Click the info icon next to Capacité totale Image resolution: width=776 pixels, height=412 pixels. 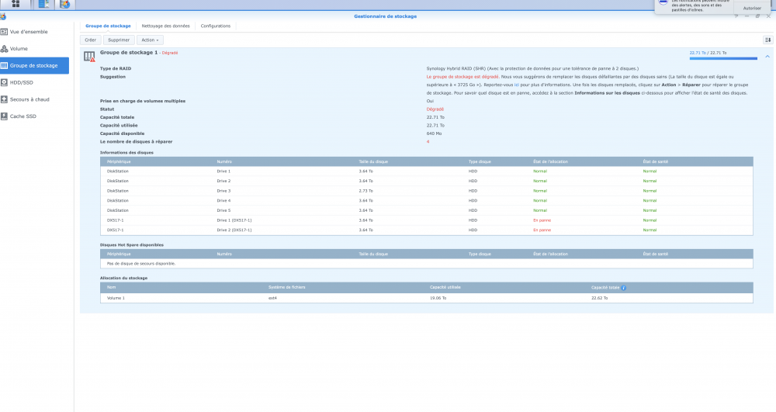pyautogui.click(x=624, y=288)
